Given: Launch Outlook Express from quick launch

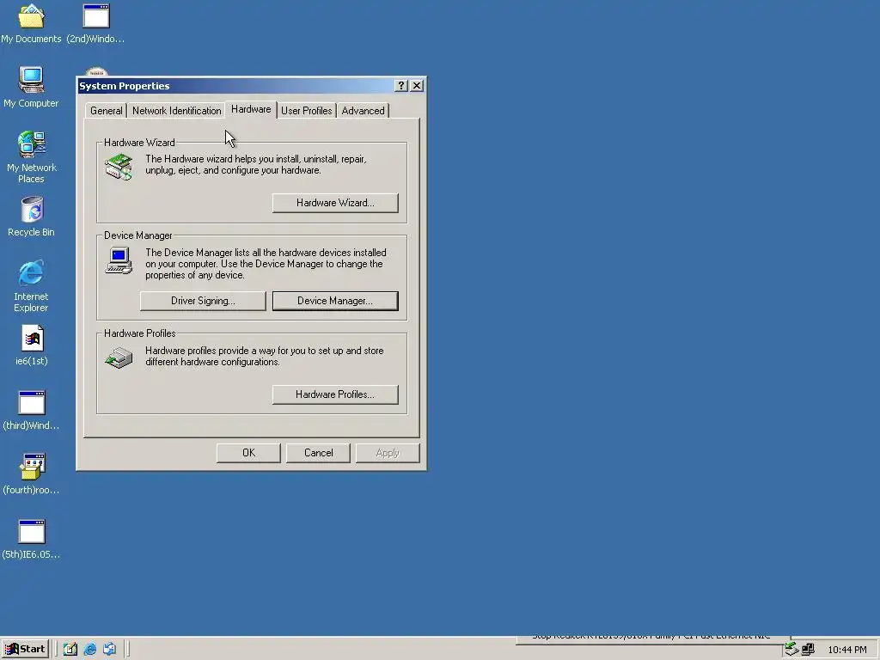Looking at the screenshot, I should (x=109, y=649).
